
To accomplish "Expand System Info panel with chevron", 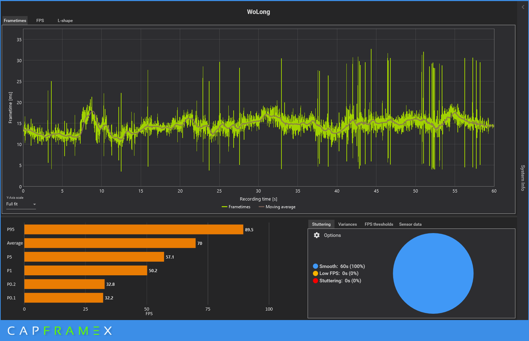I will tap(523, 7).
